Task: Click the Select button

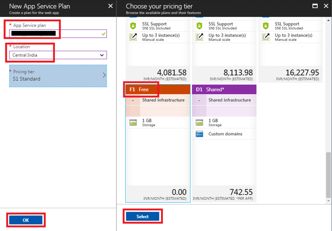Action: (143, 216)
